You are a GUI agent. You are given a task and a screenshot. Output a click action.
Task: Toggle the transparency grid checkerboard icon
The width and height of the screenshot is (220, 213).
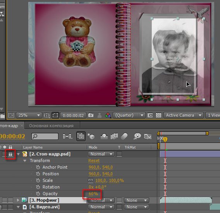click(x=158, y=115)
